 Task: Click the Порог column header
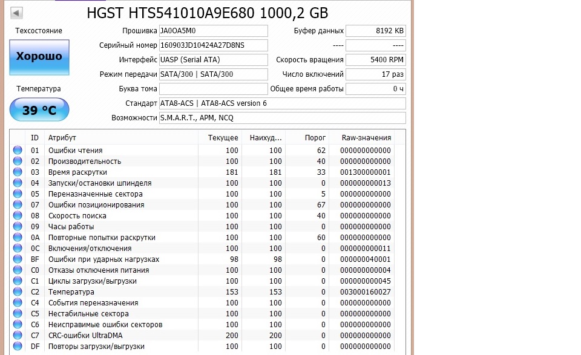(317, 138)
